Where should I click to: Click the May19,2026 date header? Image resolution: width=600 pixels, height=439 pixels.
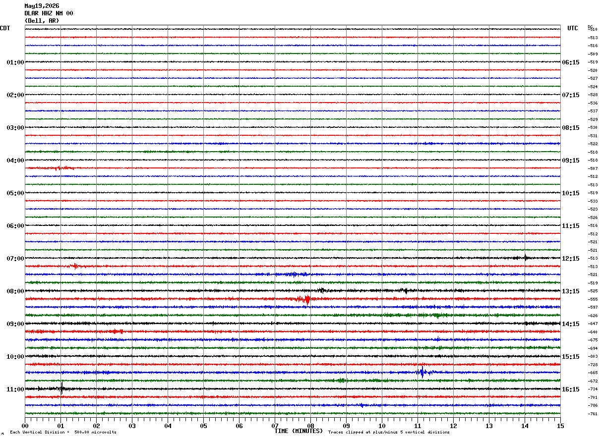(42, 6)
